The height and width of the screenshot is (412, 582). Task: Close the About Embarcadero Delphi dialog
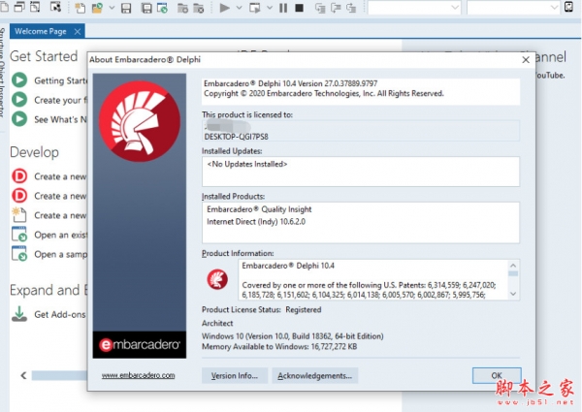click(x=526, y=60)
